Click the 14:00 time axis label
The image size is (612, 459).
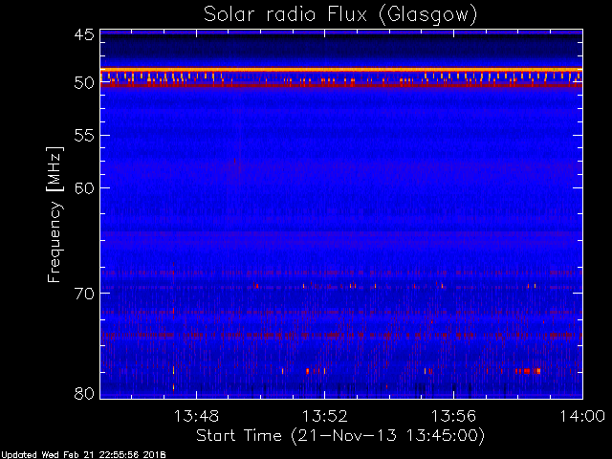click(582, 416)
